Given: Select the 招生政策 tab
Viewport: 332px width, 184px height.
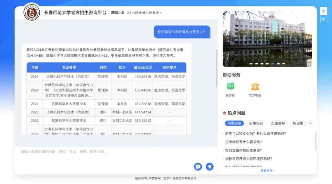Looking at the screenshot, I should pyautogui.click(x=234, y=123).
